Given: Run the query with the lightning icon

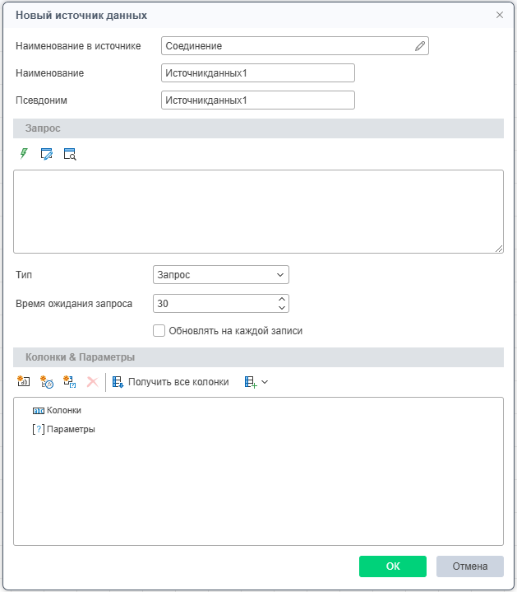Looking at the screenshot, I should coord(24,153).
